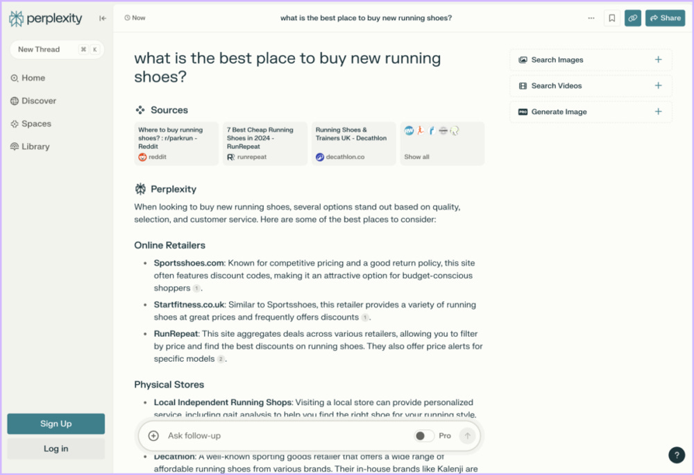Open citation 1 after Startfitness.co.uk paragraph
Image resolution: width=694 pixels, height=475 pixels.
pos(365,317)
